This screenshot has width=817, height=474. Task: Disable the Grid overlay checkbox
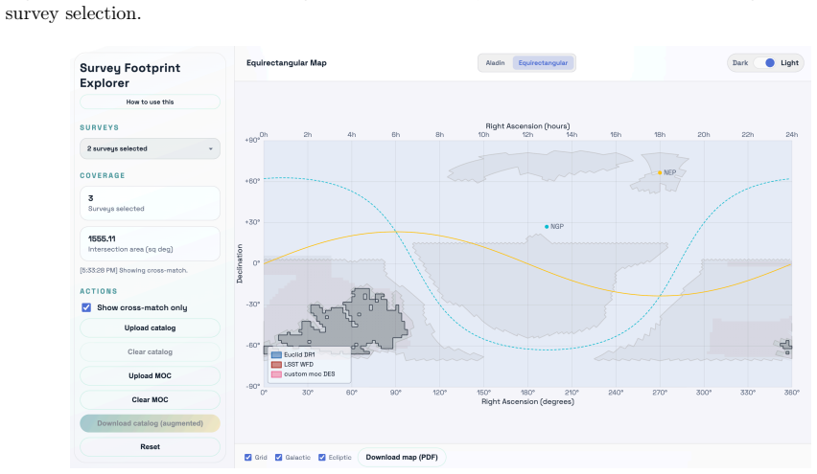pyautogui.click(x=248, y=458)
